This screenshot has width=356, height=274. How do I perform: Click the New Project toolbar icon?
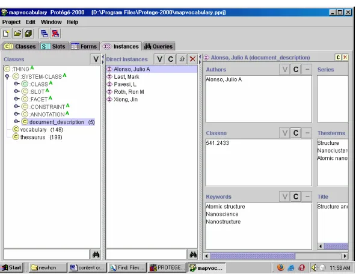tap(6, 34)
